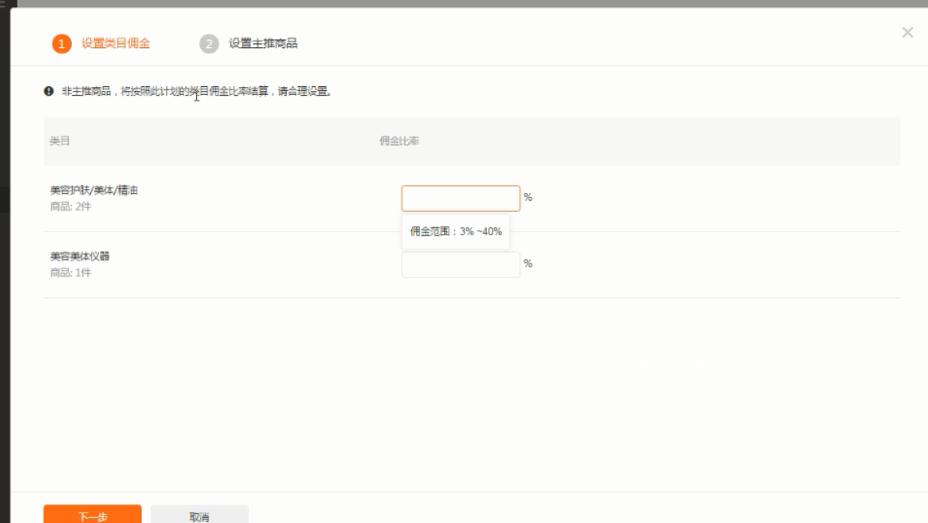Click the 美容美体仪器 commission rate input
Screen dimensions: 928x523
(x=460, y=264)
